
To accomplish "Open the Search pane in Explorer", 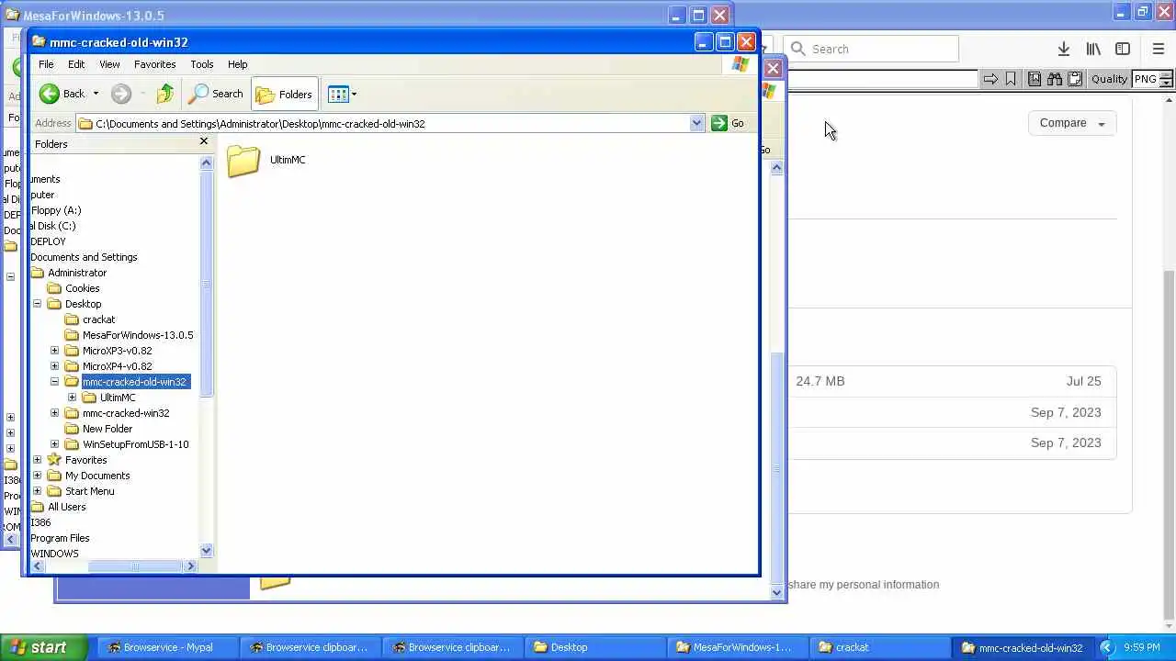I will point(216,94).
